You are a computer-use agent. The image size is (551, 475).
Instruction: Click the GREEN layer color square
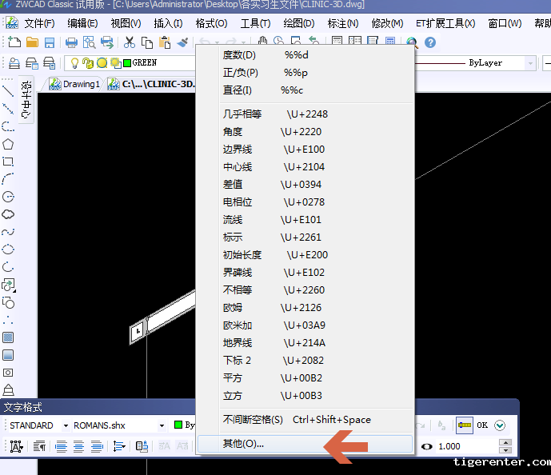127,63
